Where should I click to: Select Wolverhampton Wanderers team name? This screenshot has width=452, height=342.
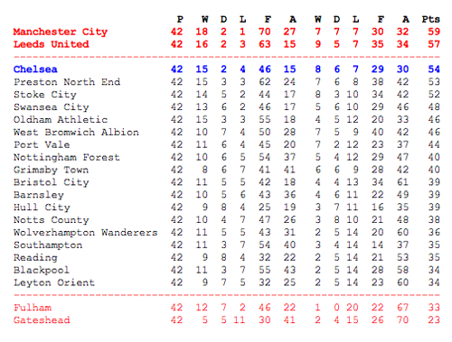click(x=86, y=233)
